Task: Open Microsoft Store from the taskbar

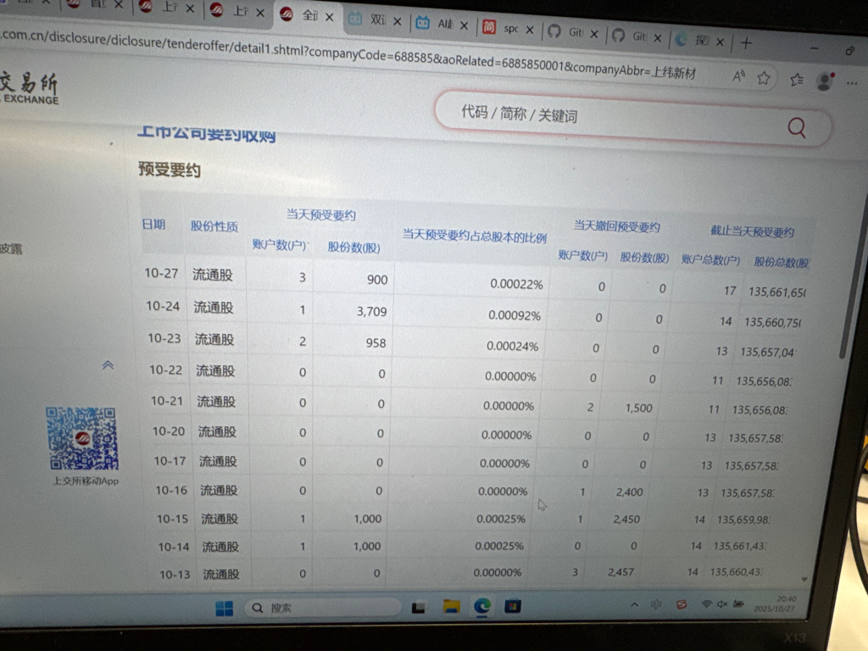Action: (x=513, y=606)
